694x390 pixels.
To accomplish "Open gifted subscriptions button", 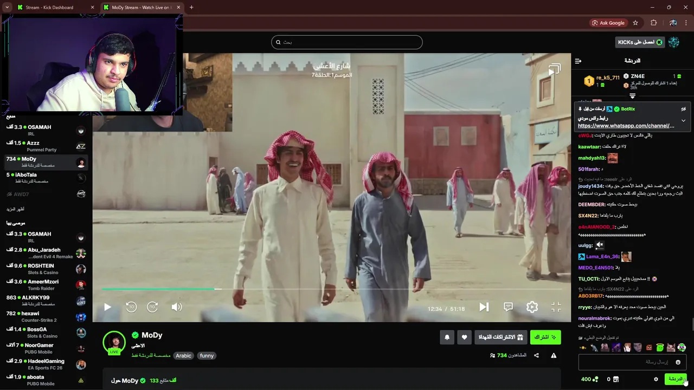I will point(501,337).
